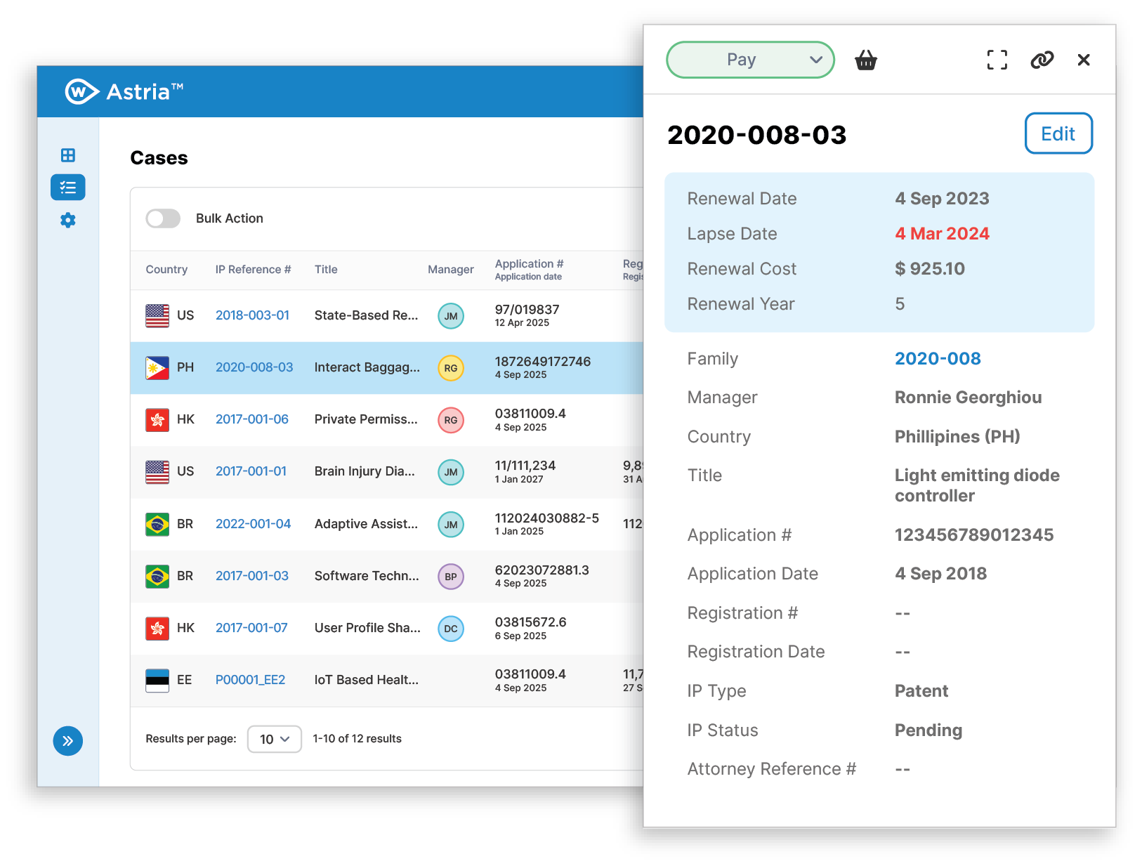Toggle the Bulk Action switch
Screen dimensions: 1142x866
[163, 218]
